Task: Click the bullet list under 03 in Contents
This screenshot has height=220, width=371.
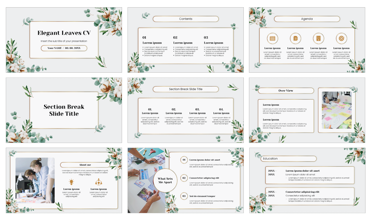Action: (217, 51)
